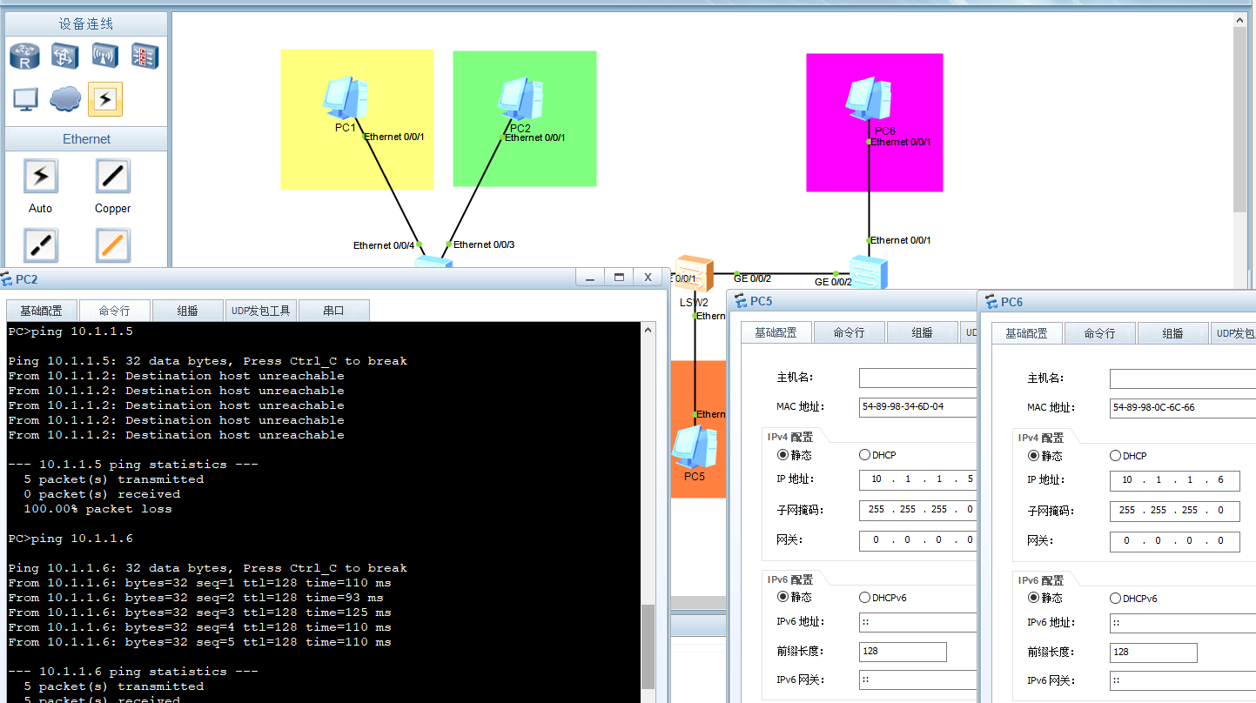Select DHCPv6 radio in PC6 window
This screenshot has height=703, width=1256.
pos(1115,598)
